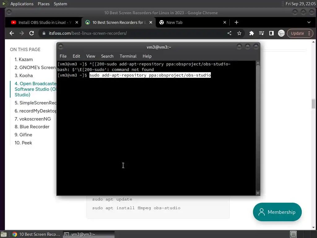The width and height of the screenshot is (317, 238).
Task: Switch to vm3@vm3 terminal taskbar button
Action: tap(89, 234)
